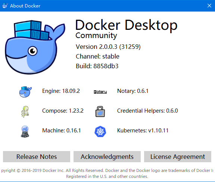Click the large Docker whale logo
The image size is (215, 182).
pyautogui.click(x=35, y=47)
